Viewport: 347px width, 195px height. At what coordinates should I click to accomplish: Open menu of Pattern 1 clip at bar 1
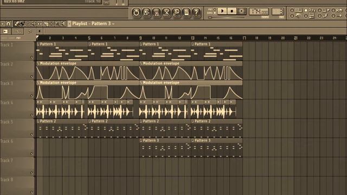(38, 44)
